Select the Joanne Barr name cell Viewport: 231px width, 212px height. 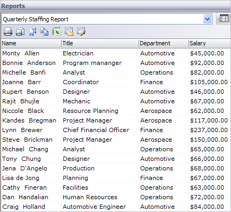[31, 82]
